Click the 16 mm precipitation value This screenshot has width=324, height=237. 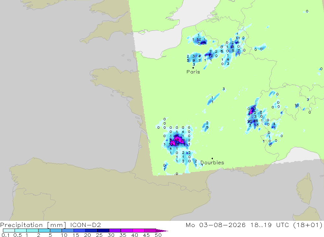click(x=256, y=121)
